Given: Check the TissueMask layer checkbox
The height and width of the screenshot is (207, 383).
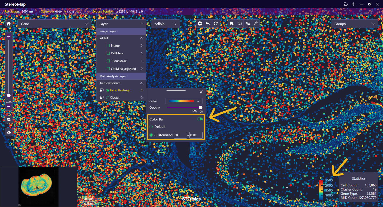Looking at the screenshot, I should (108, 61).
